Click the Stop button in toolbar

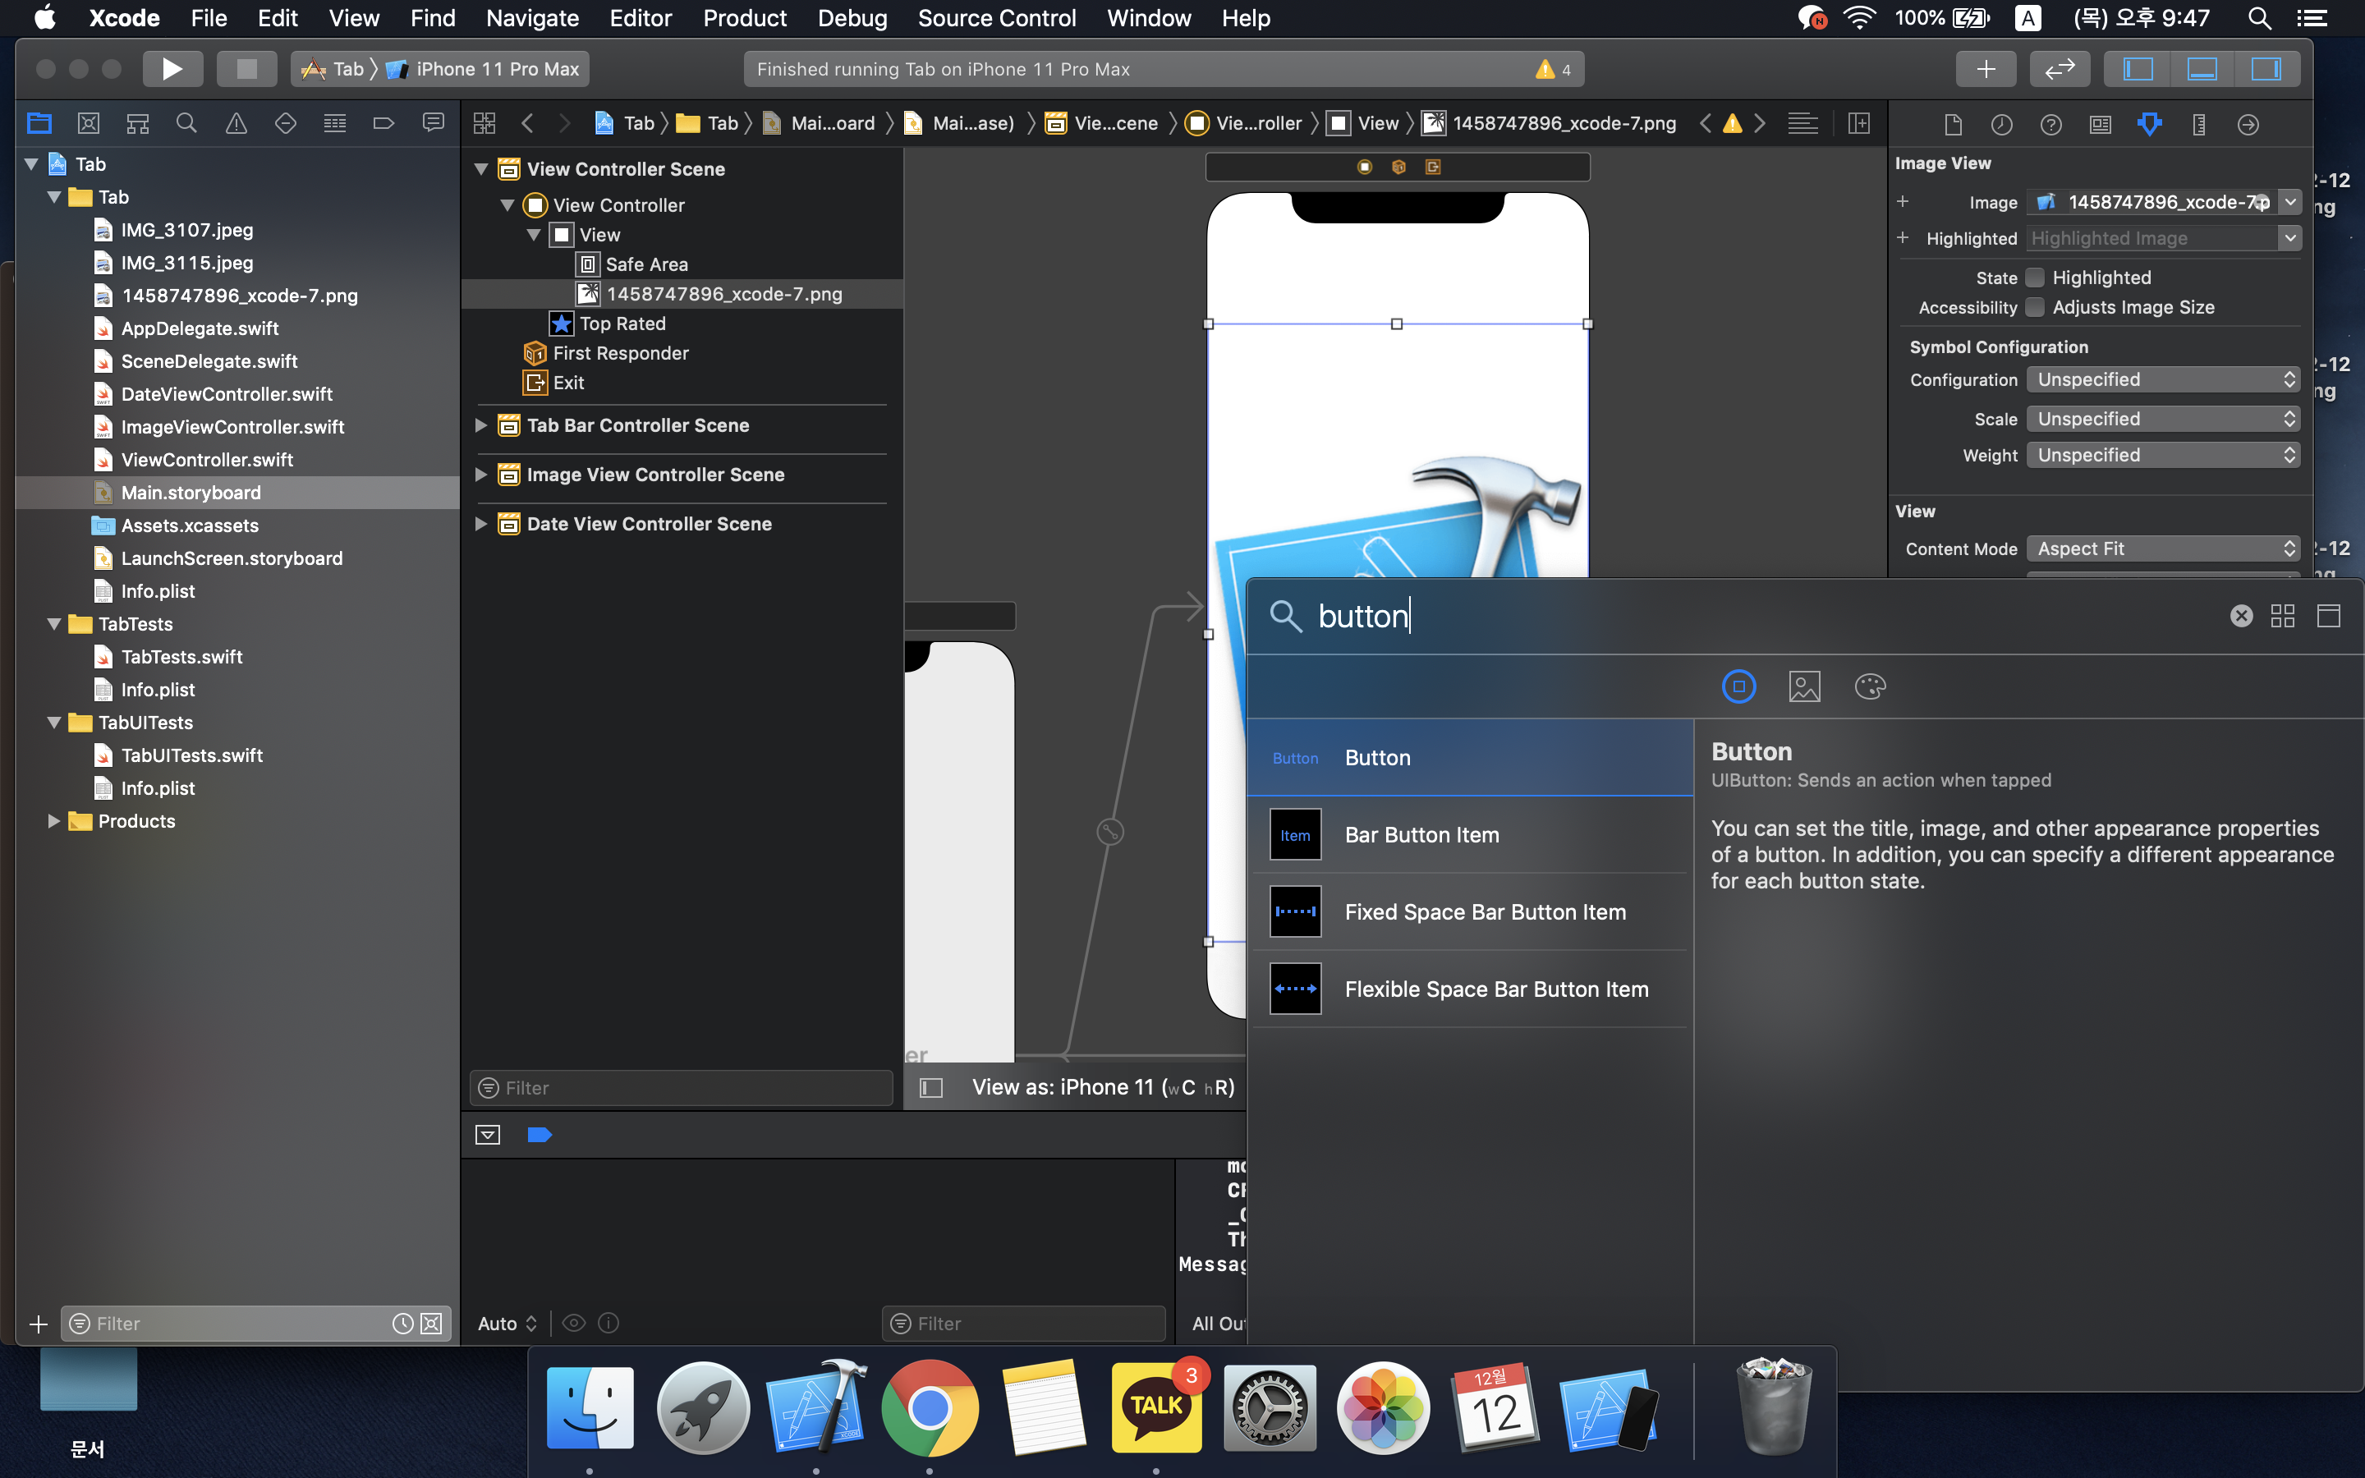coord(246,68)
